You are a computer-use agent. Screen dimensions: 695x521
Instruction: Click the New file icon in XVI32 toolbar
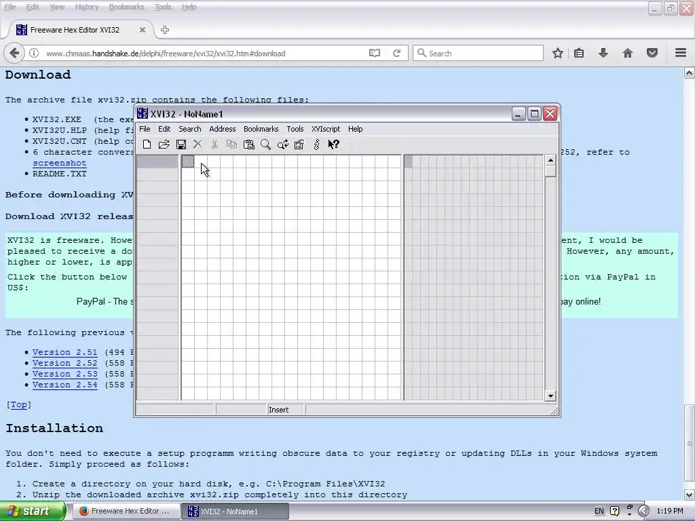147,144
